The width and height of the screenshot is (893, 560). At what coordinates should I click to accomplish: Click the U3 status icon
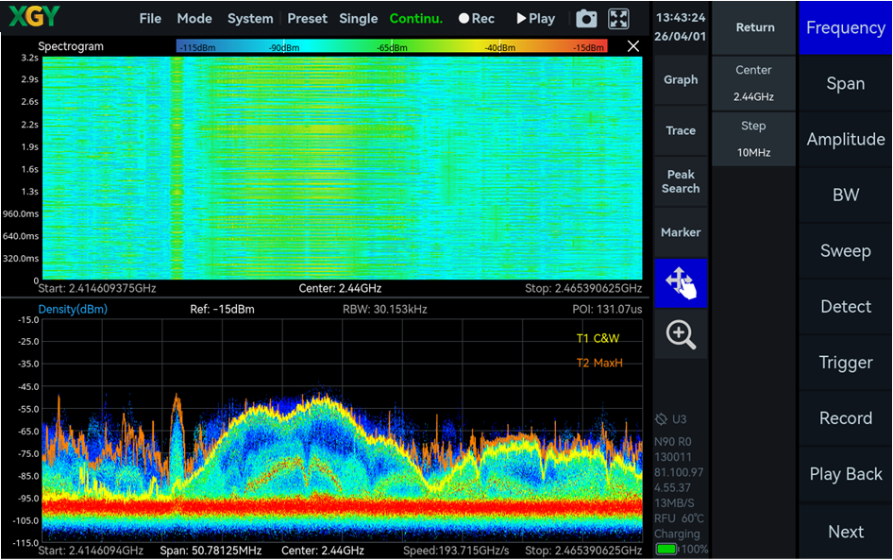(661, 419)
